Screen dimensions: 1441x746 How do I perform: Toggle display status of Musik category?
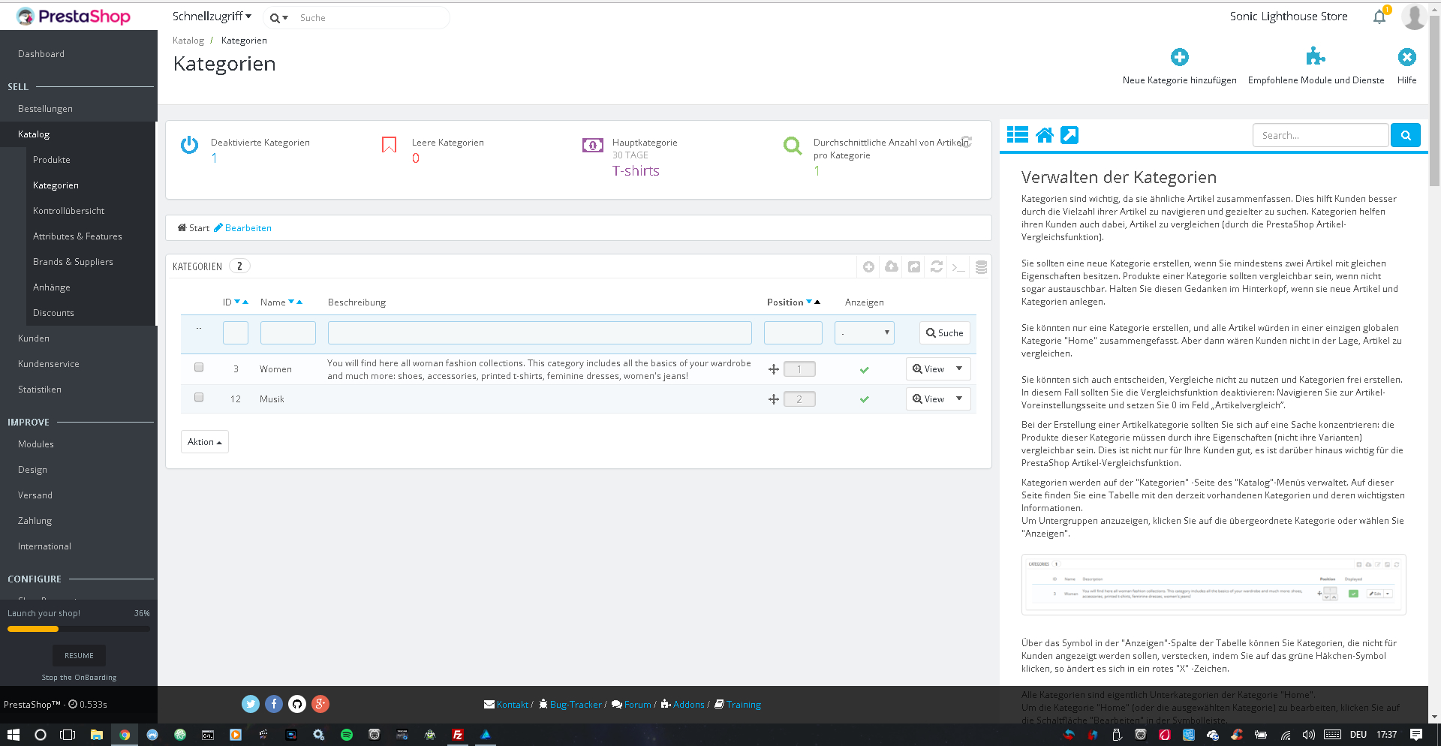864,399
